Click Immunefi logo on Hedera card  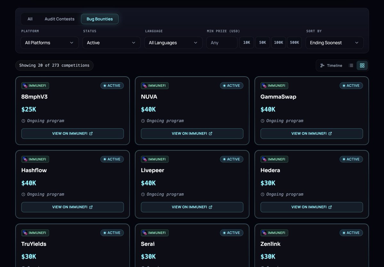[264, 159]
